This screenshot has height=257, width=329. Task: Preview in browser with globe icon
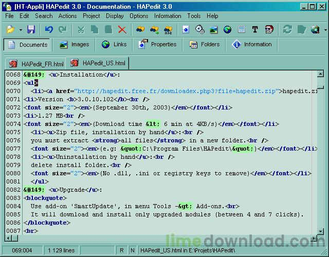point(315,30)
